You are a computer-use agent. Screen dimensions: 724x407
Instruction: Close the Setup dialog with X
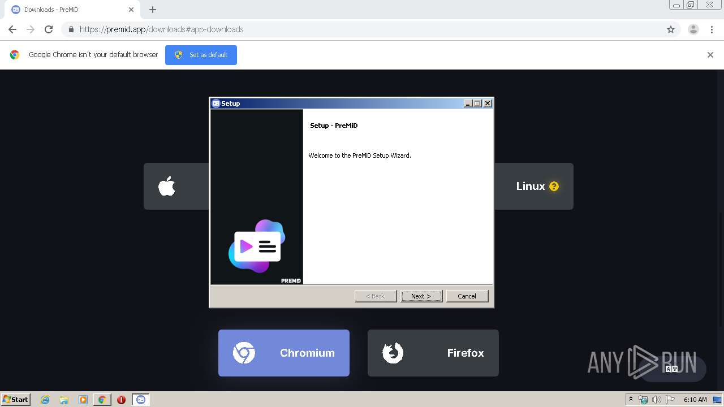tap(488, 103)
